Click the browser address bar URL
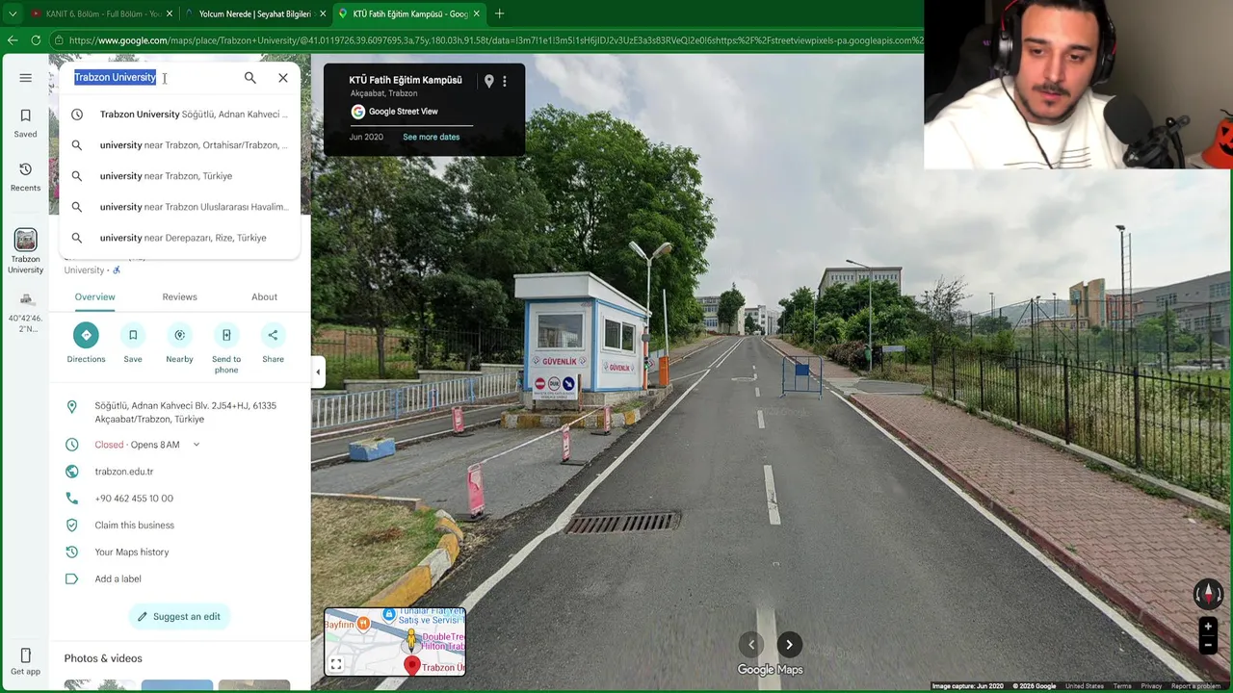Image resolution: width=1233 pixels, height=693 pixels. [495, 40]
